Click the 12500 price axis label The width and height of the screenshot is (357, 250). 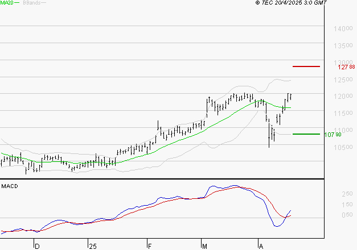(343, 80)
